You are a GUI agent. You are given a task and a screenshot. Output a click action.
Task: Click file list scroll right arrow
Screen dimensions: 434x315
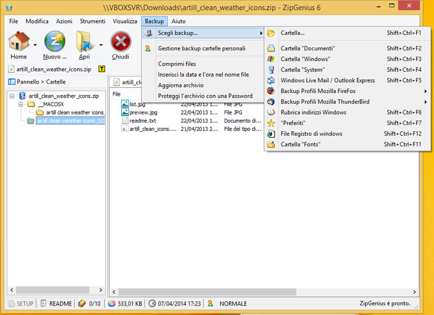tap(414, 292)
